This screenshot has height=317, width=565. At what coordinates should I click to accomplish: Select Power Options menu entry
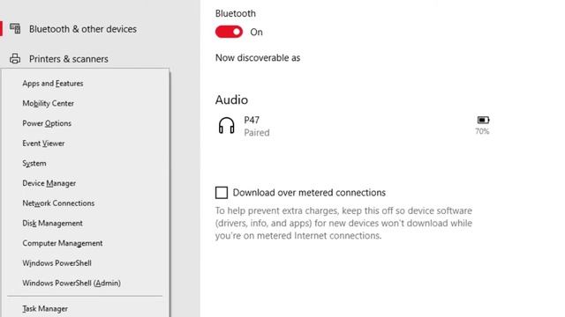(x=47, y=123)
